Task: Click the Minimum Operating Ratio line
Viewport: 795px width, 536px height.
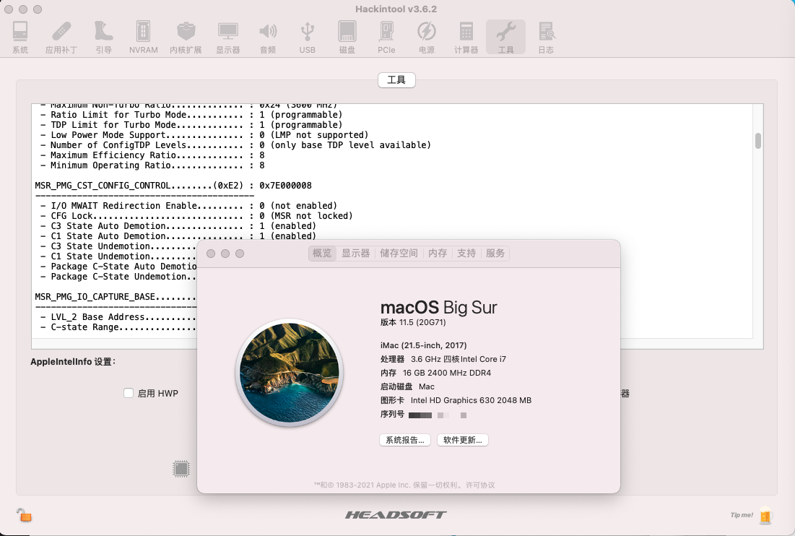Action: coord(152,165)
